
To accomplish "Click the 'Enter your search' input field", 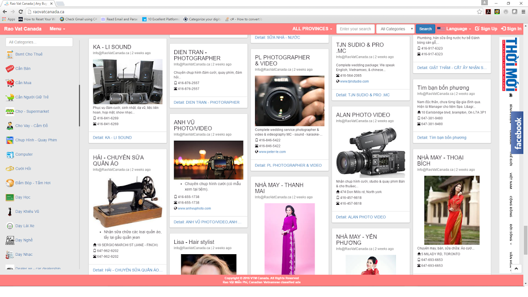I will 355,29.
